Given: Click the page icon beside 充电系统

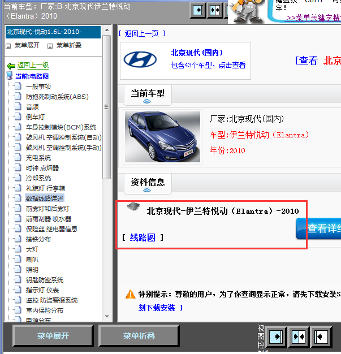Looking at the screenshot, I should [18, 157].
